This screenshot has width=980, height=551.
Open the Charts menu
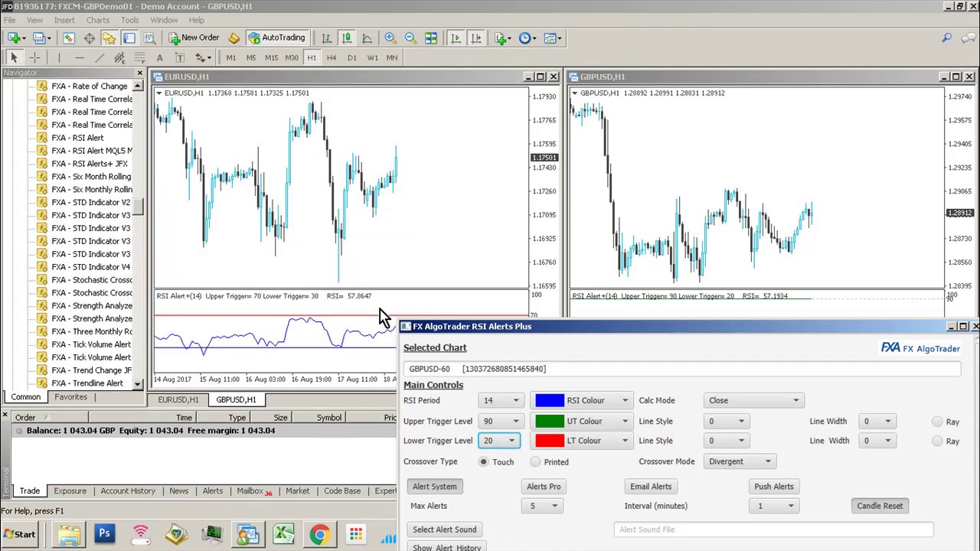[97, 20]
